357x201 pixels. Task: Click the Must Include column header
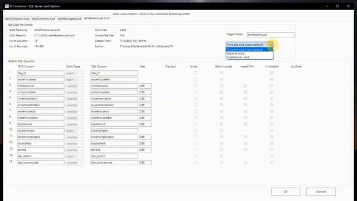(x=224, y=66)
